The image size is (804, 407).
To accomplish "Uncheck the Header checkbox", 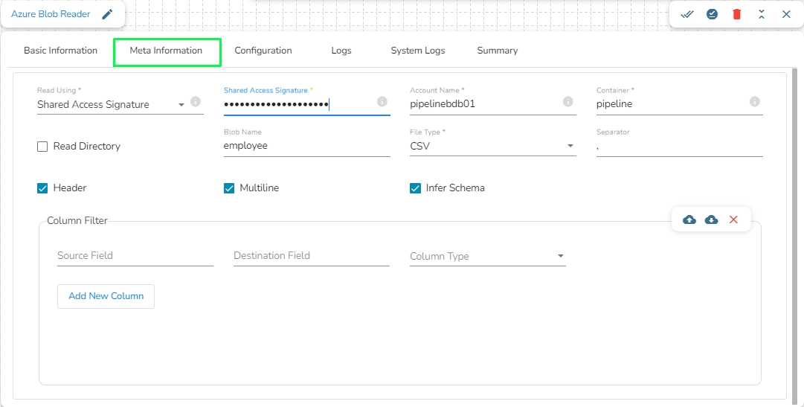I will click(x=42, y=188).
